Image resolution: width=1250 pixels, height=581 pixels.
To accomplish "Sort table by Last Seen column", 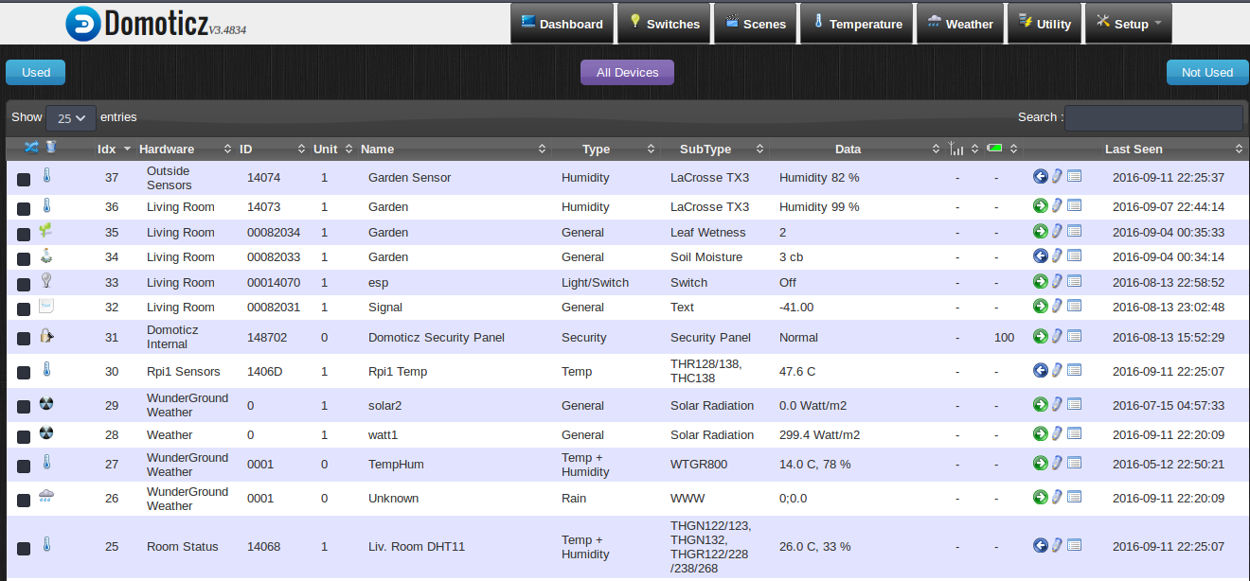I will [1134, 149].
